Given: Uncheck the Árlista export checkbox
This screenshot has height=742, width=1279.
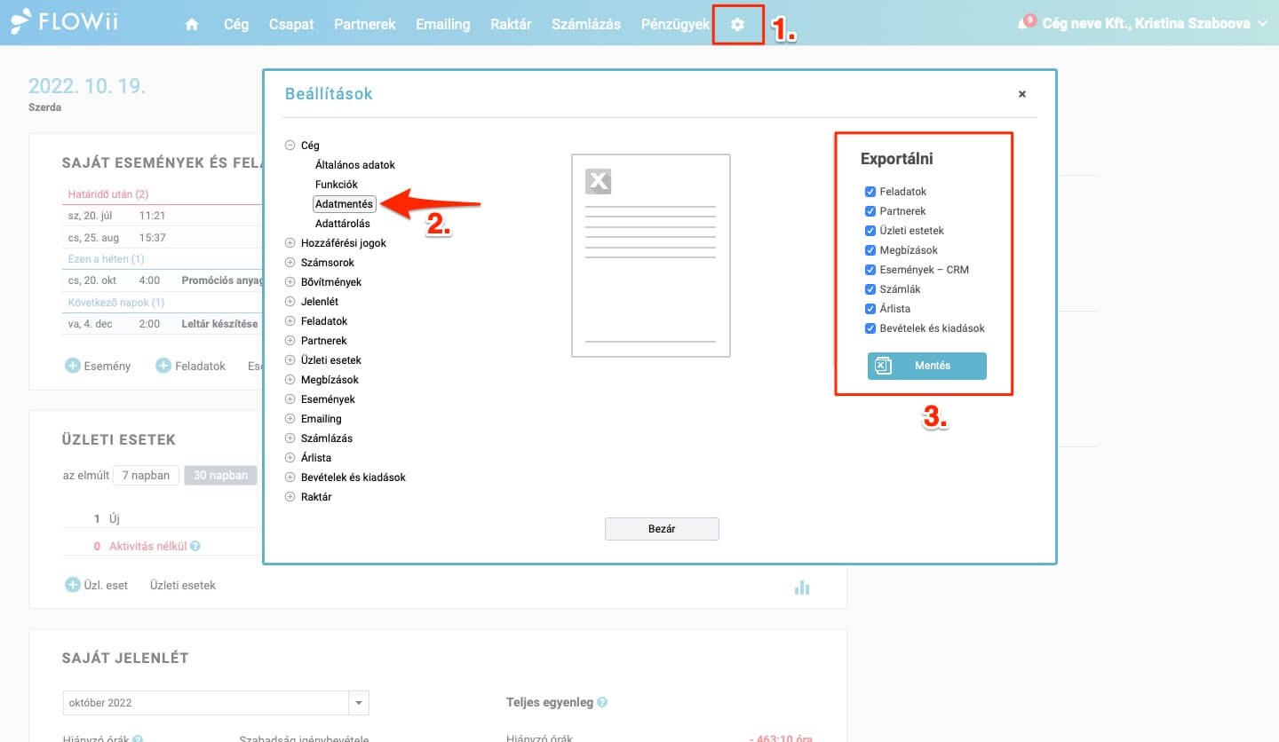Looking at the screenshot, I should pos(870,309).
